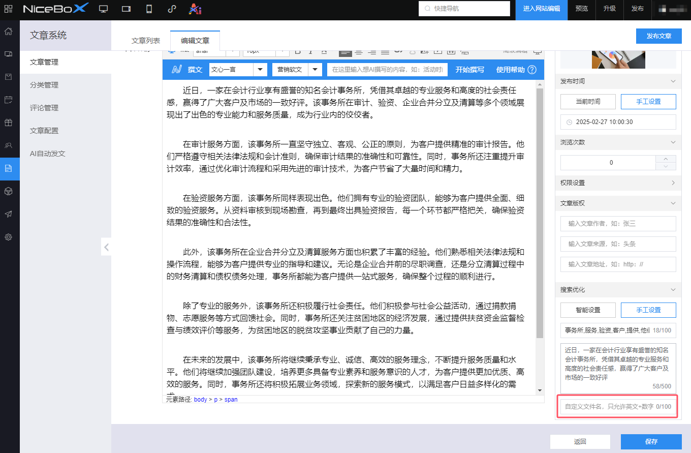Screen dimensions: 691x453
Task: Open 分类管理 in the side menu
Action: click(66, 85)
